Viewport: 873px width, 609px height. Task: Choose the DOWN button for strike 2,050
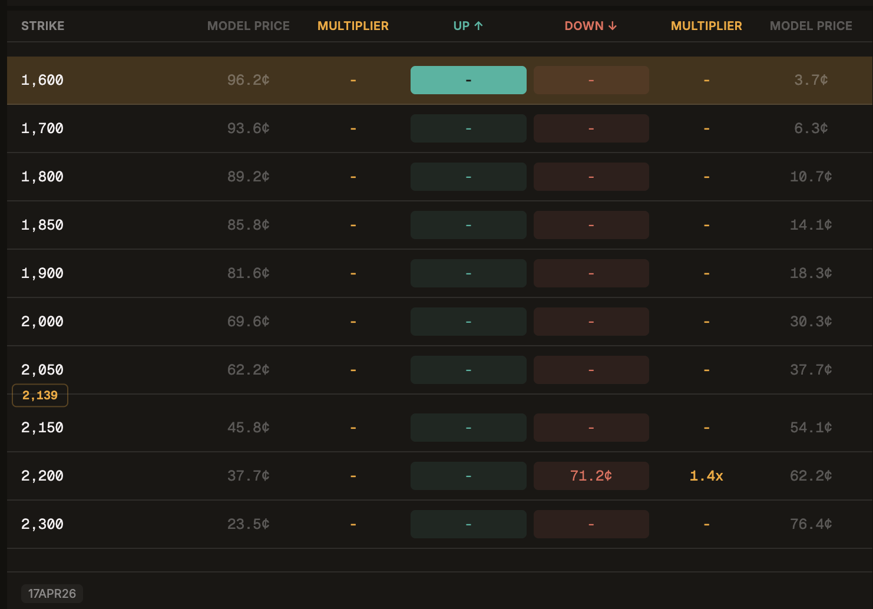(x=591, y=370)
